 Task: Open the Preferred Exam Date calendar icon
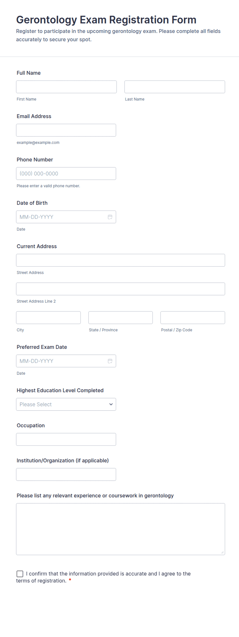110,361
